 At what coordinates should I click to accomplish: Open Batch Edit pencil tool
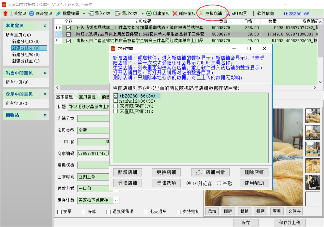[59, 14]
